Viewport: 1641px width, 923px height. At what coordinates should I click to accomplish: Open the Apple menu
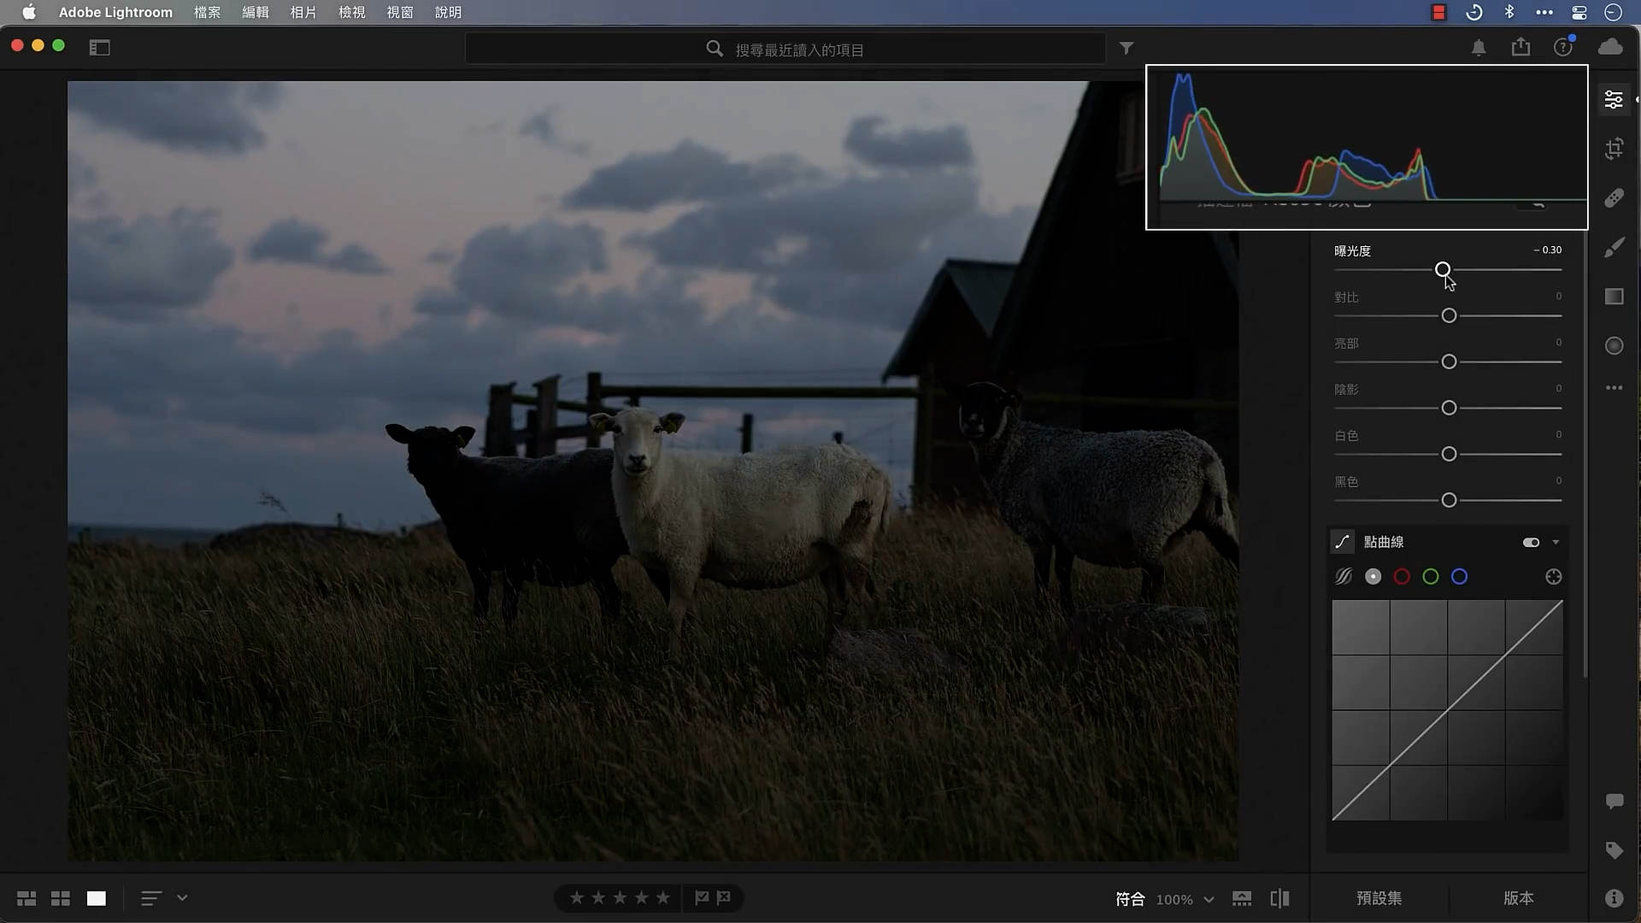click(30, 12)
